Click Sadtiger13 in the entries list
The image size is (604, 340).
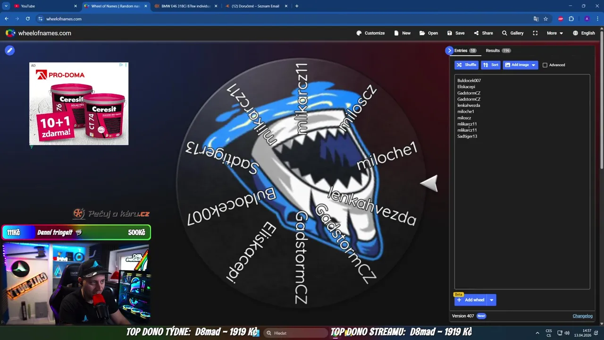click(x=467, y=136)
